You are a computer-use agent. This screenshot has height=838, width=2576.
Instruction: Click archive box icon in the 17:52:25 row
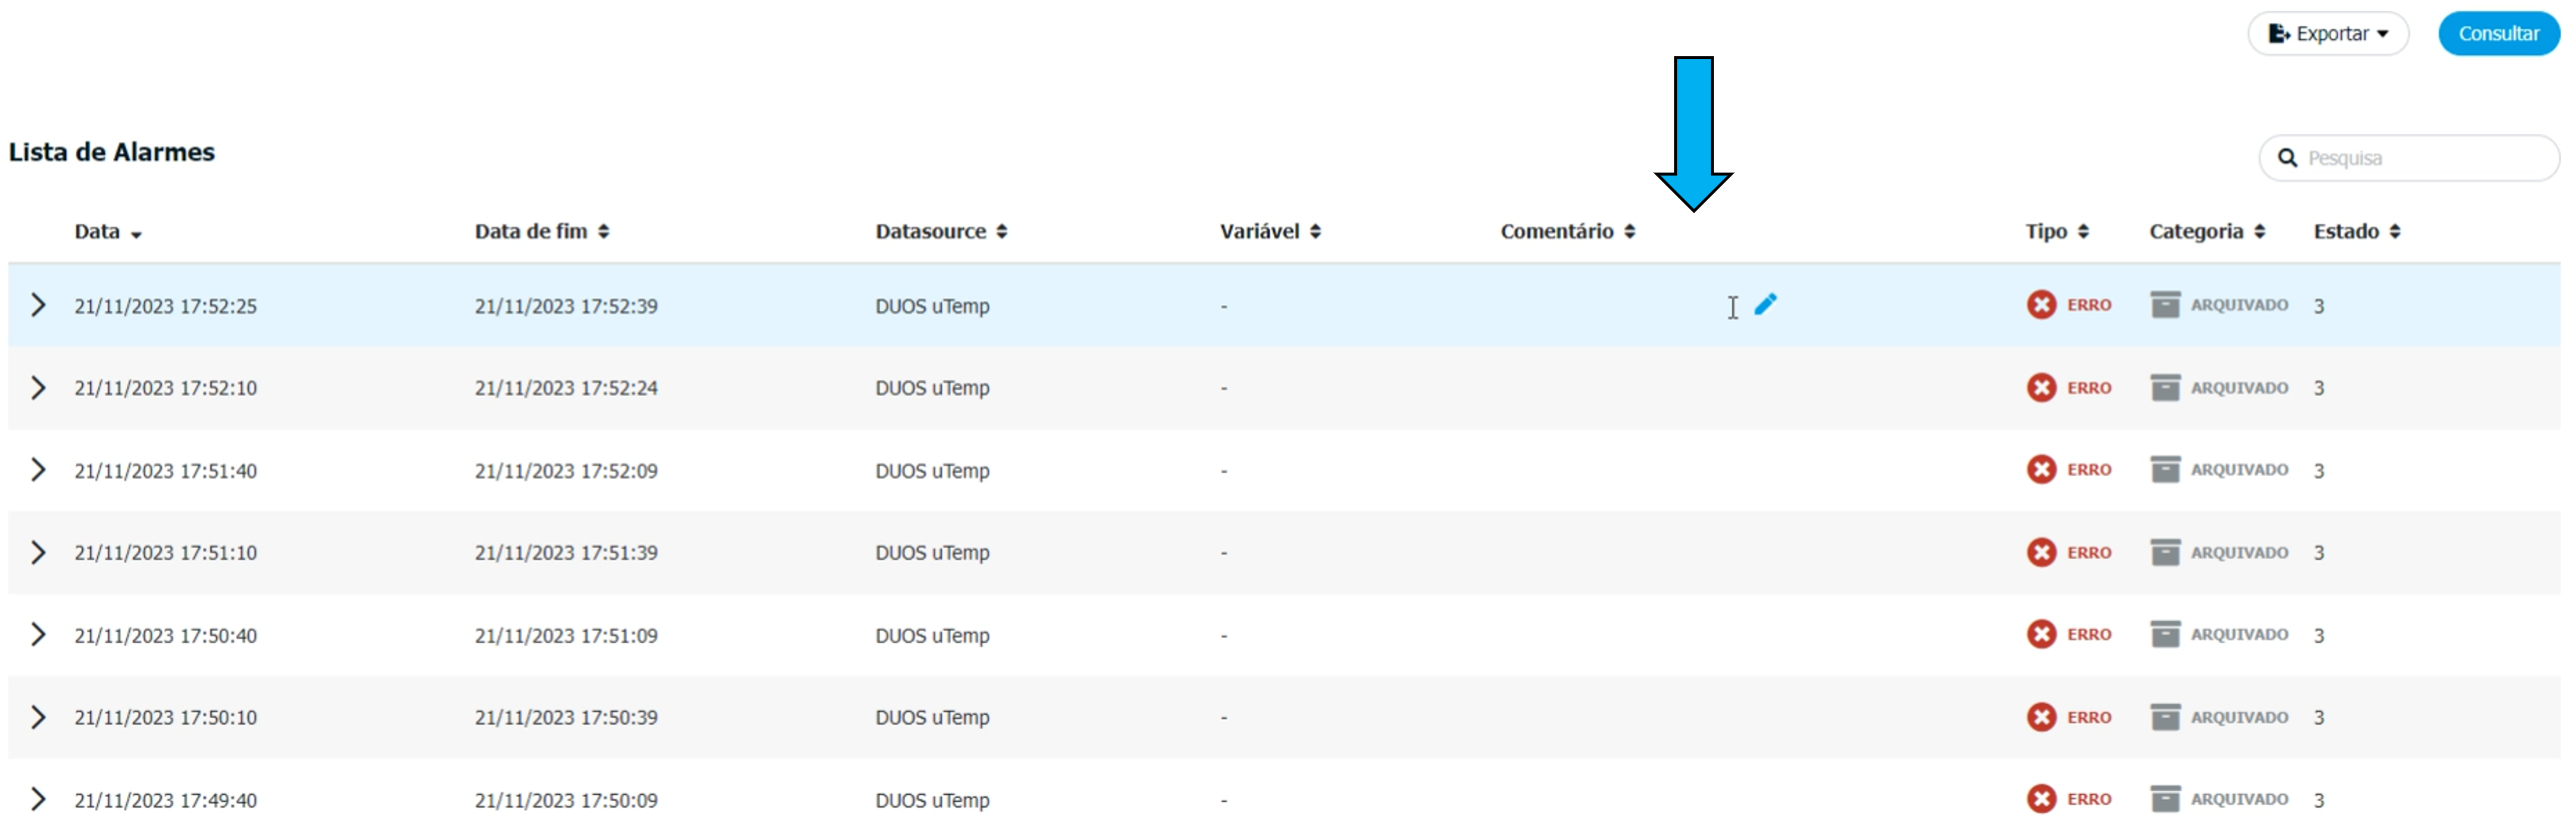click(2165, 304)
